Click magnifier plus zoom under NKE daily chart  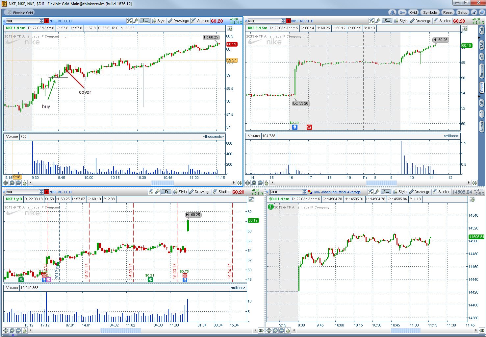click(12, 330)
